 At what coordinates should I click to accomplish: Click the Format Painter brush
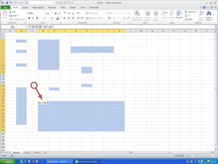coord(11,19)
